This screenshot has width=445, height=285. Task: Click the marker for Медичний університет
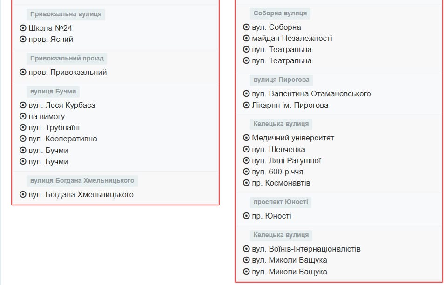click(x=245, y=138)
